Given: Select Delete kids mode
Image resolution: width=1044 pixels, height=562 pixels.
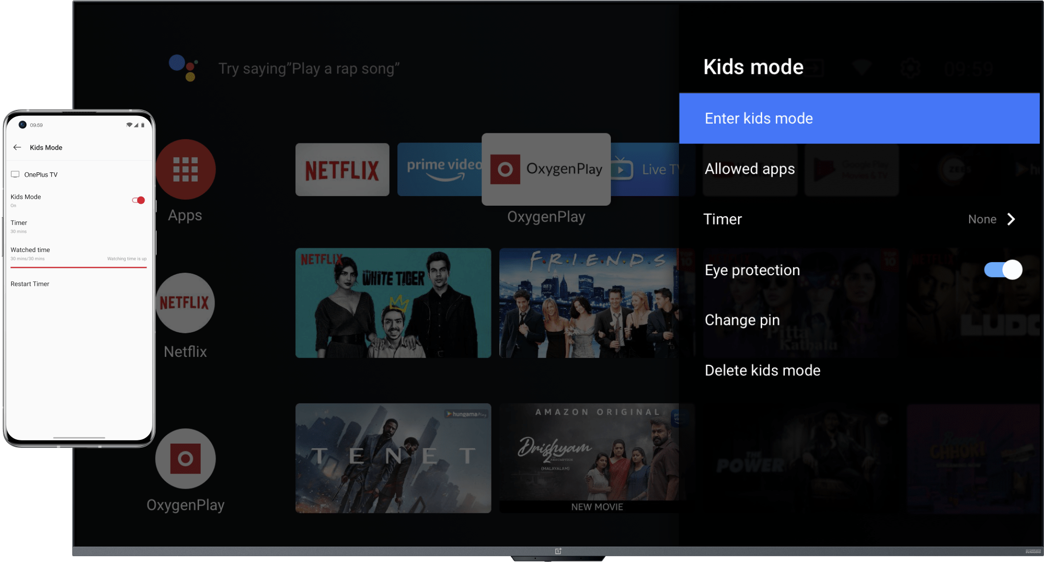Looking at the screenshot, I should [x=762, y=370].
